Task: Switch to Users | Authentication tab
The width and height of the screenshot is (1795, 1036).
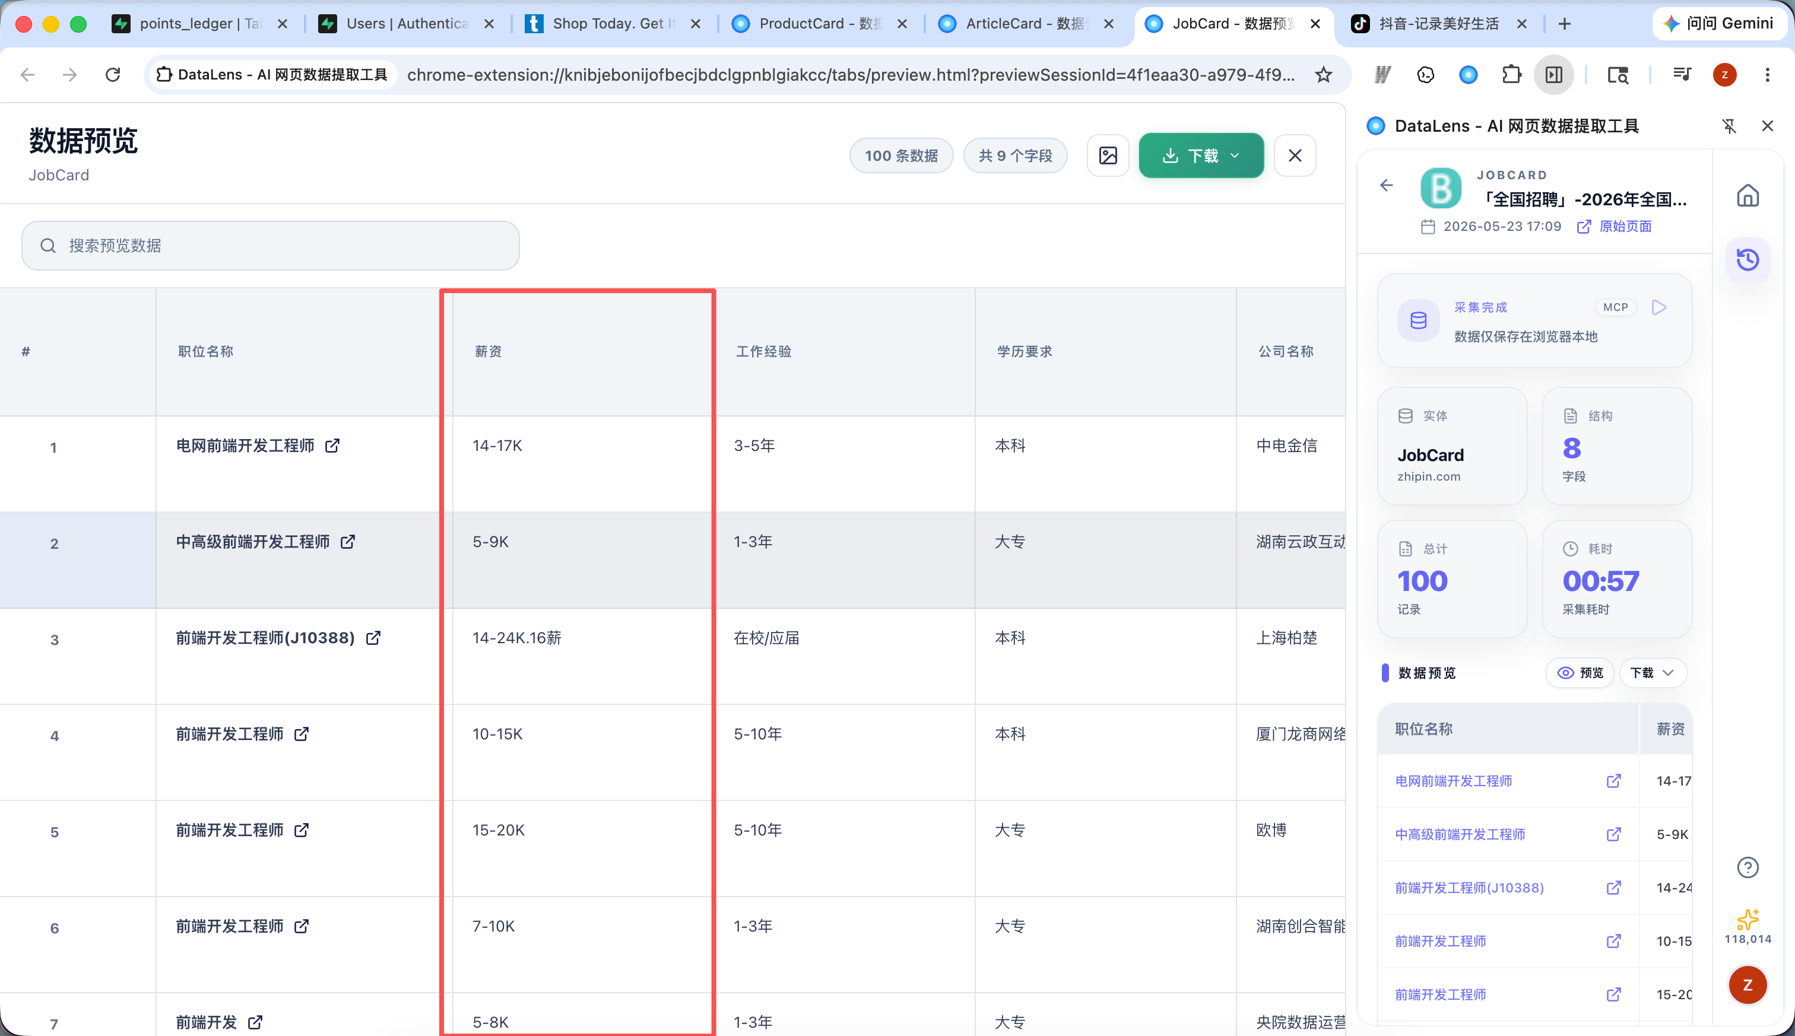Action: pyautogui.click(x=405, y=24)
